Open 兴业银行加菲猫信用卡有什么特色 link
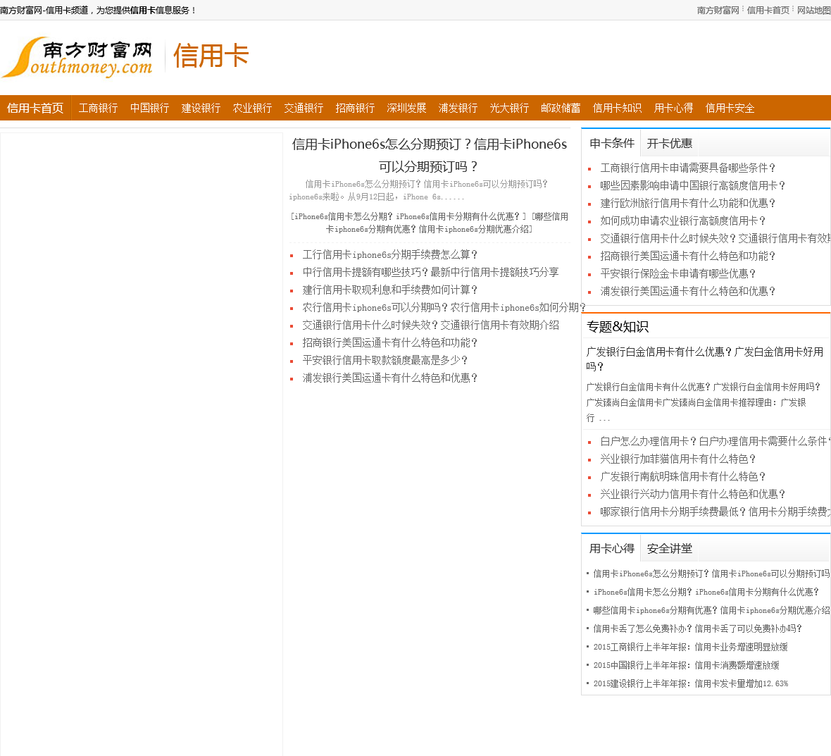This screenshot has height=756, width=831. [678, 459]
